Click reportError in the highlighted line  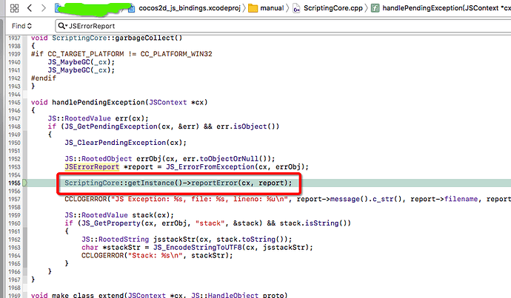coord(215,183)
